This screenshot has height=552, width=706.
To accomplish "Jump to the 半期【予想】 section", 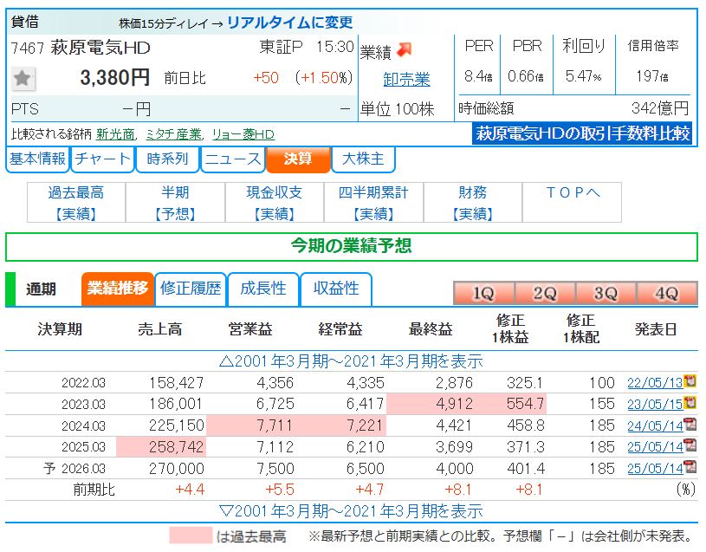I will tap(175, 203).
